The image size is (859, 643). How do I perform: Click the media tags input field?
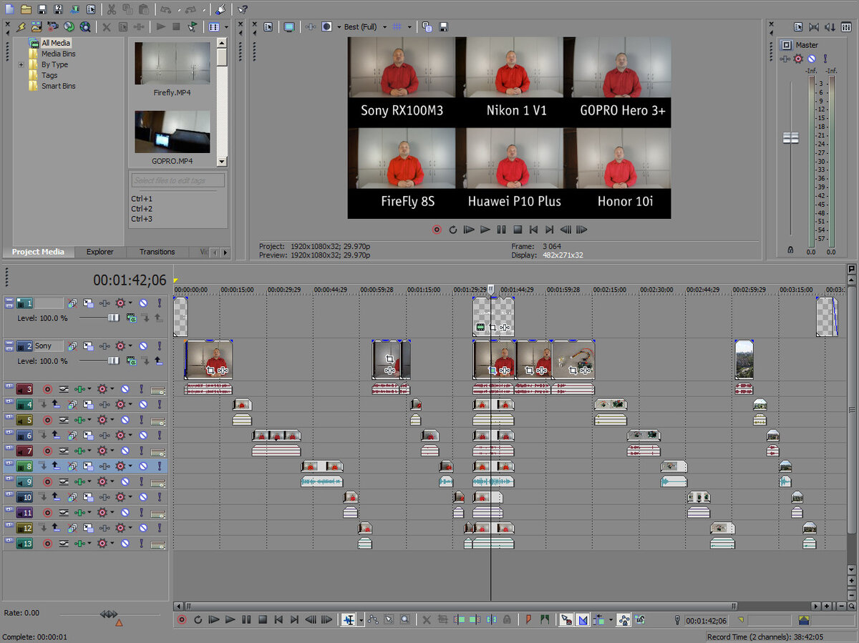pyautogui.click(x=178, y=180)
